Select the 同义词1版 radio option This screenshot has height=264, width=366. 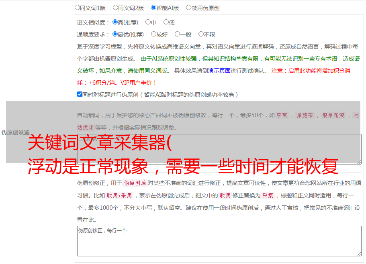pos(77,7)
